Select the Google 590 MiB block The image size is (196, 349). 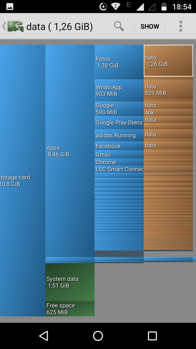[119, 109]
